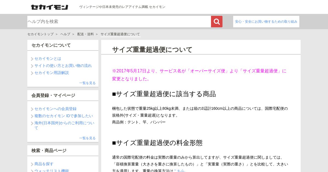
Task: Click tagline ヴィンテージや日本未発売のレアアイテム満載 セカイモン
Action: tap(122, 7)
